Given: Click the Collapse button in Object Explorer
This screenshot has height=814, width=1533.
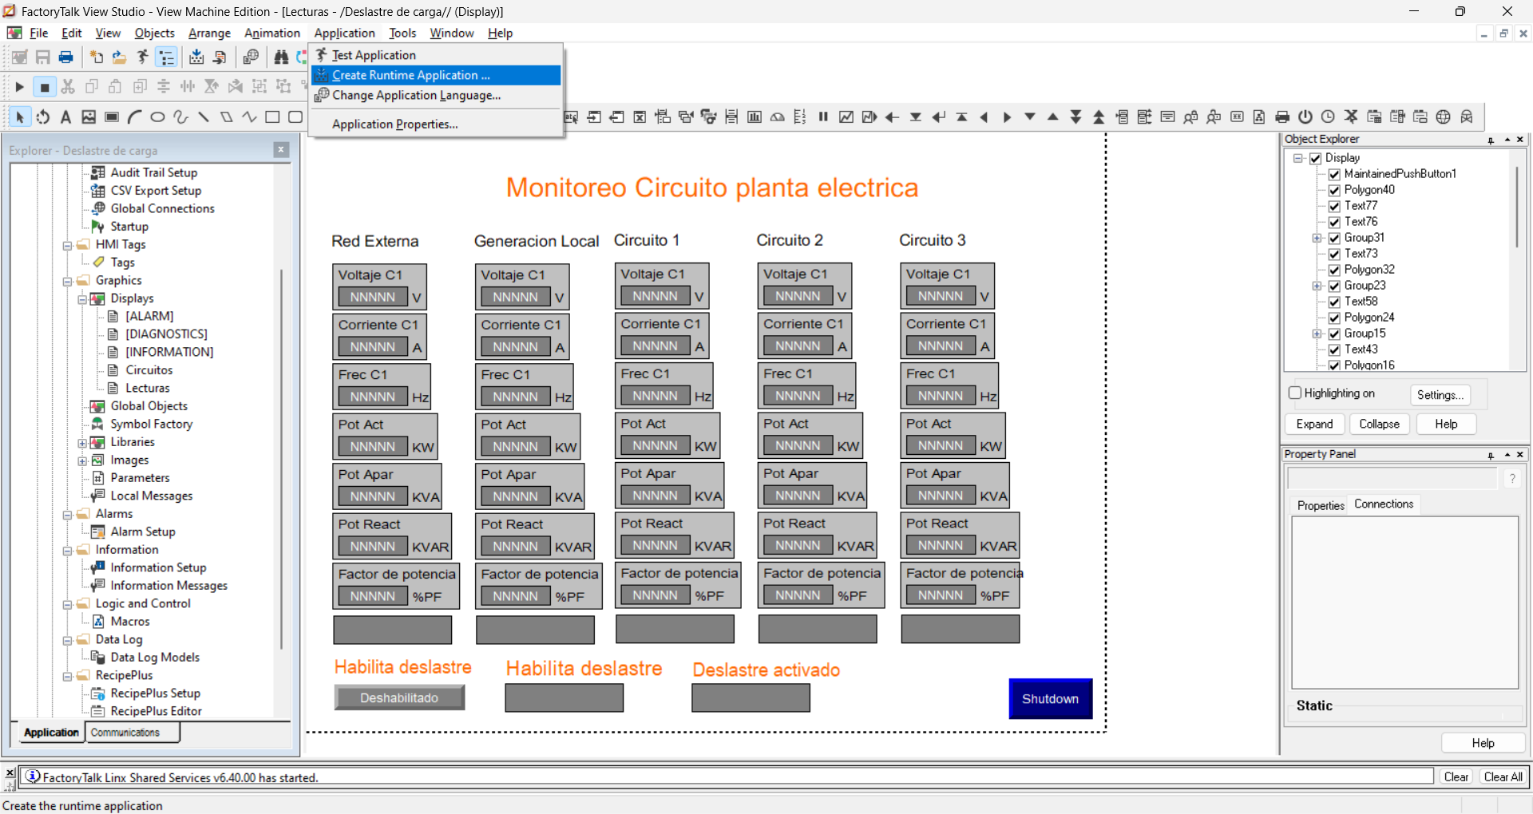Looking at the screenshot, I should tap(1379, 424).
